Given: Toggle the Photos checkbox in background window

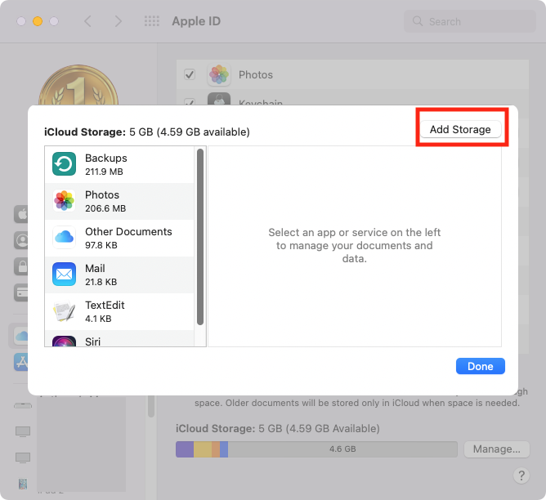Looking at the screenshot, I should click(190, 74).
